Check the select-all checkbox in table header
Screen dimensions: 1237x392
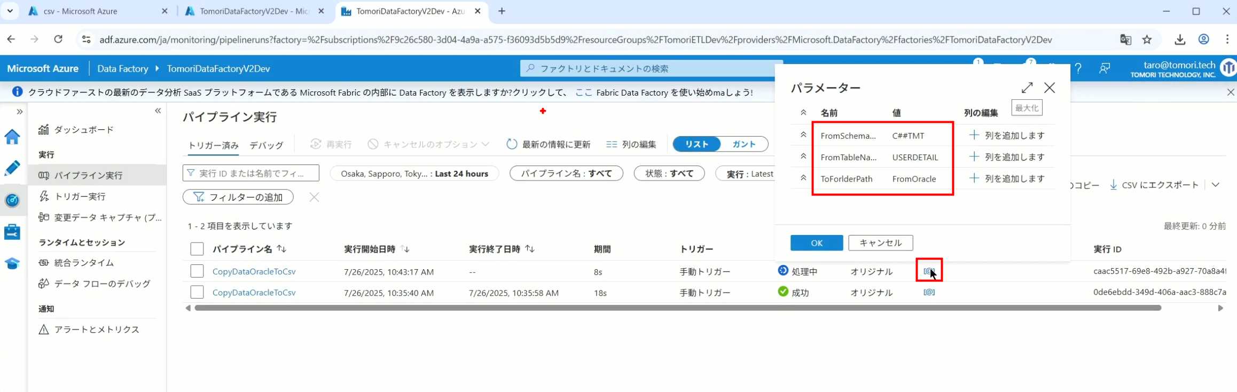click(x=197, y=249)
